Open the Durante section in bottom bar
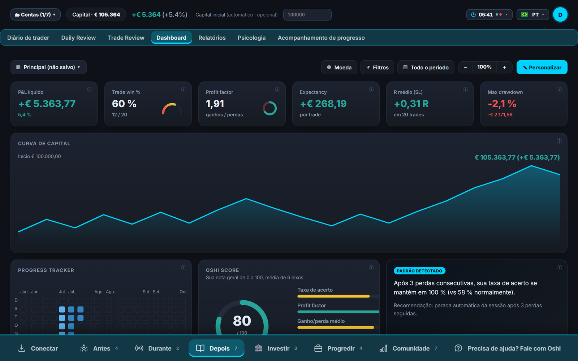Viewport: 578px width, 361px height. click(157, 348)
